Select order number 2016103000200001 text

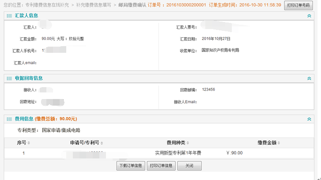[x=186, y=5]
